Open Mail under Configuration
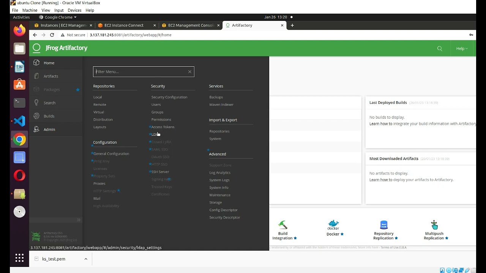This screenshot has height=273, width=486. click(x=97, y=199)
